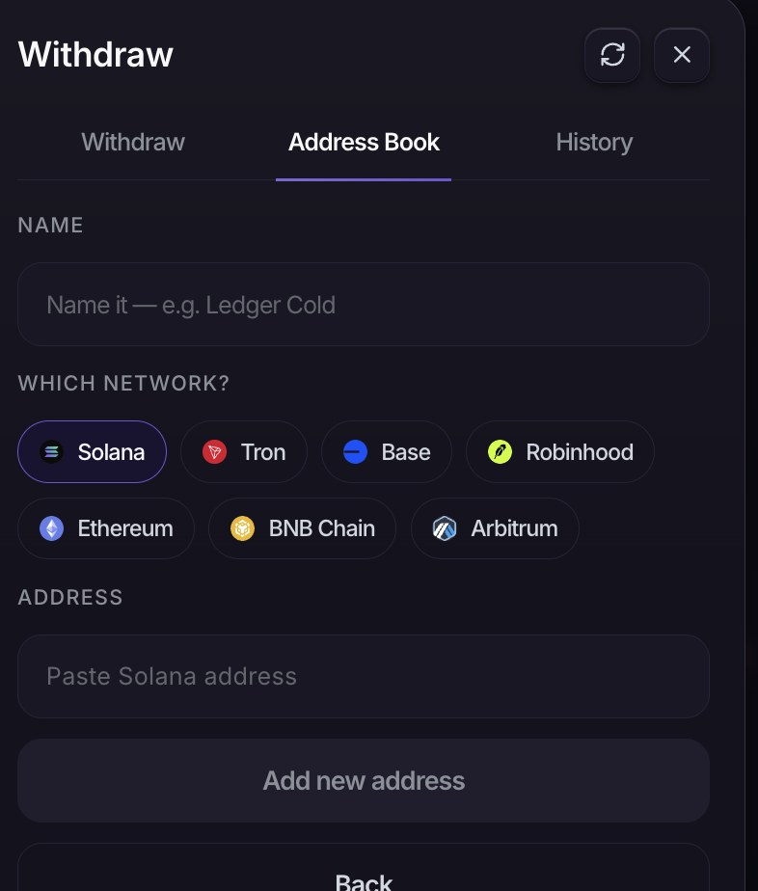Image resolution: width=758 pixels, height=891 pixels.
Task: Select Tron as the network
Action: [x=244, y=452]
